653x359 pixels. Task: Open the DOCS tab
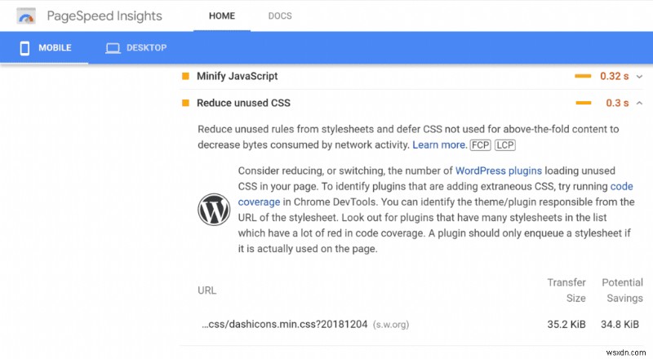tap(280, 16)
